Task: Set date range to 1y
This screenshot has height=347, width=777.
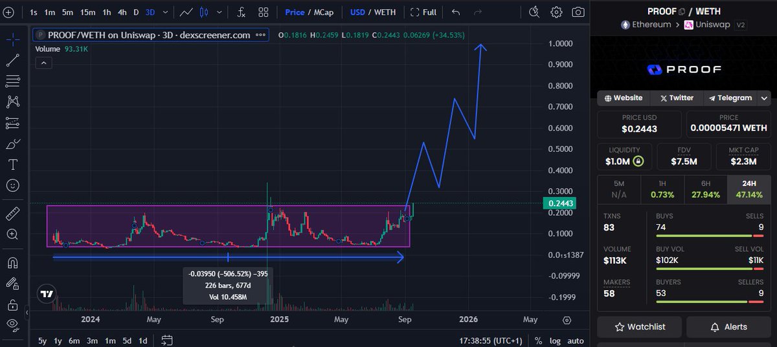Action: 58,341
